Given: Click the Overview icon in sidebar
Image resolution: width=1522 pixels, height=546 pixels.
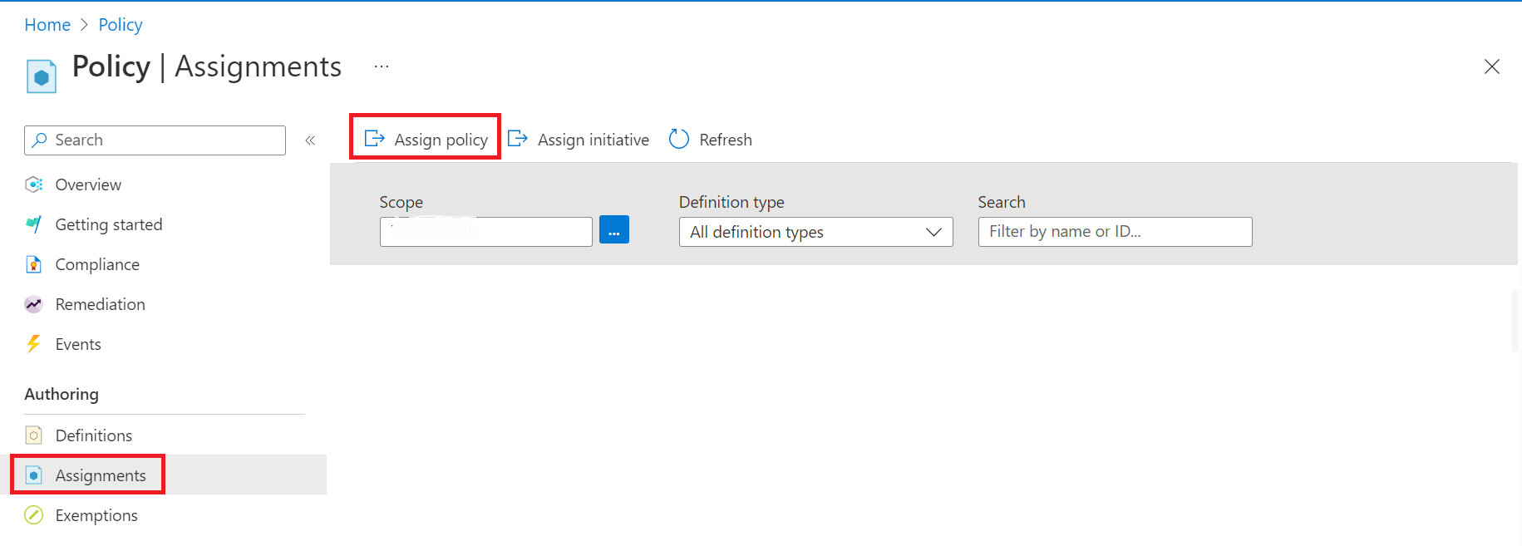Looking at the screenshot, I should [x=34, y=184].
